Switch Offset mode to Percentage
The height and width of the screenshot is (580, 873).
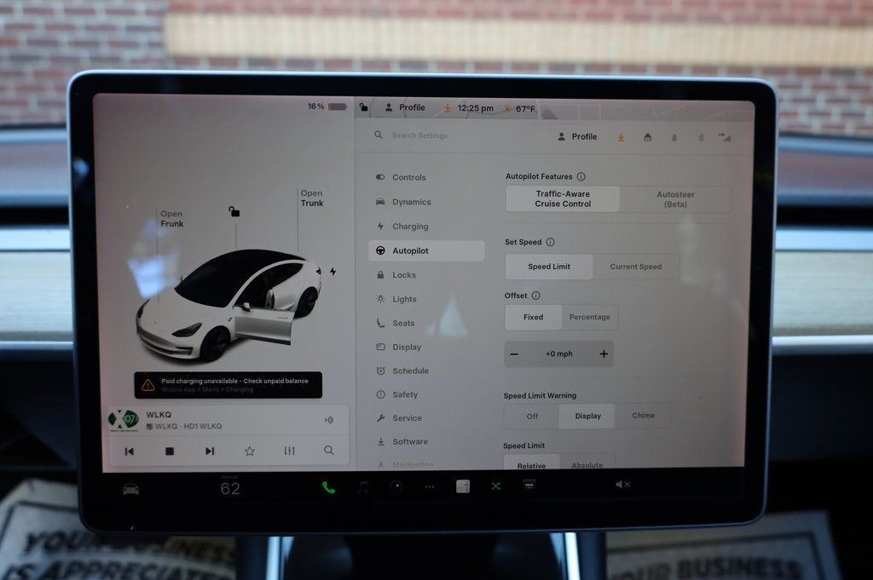[x=589, y=317]
